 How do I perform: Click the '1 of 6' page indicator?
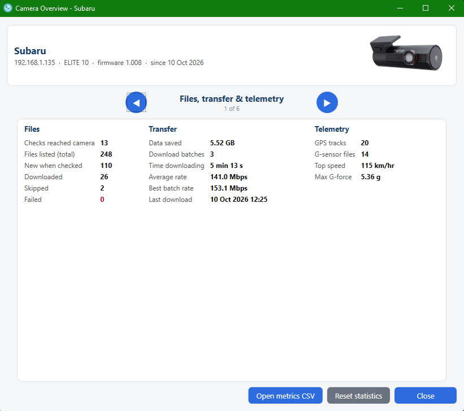(x=232, y=109)
